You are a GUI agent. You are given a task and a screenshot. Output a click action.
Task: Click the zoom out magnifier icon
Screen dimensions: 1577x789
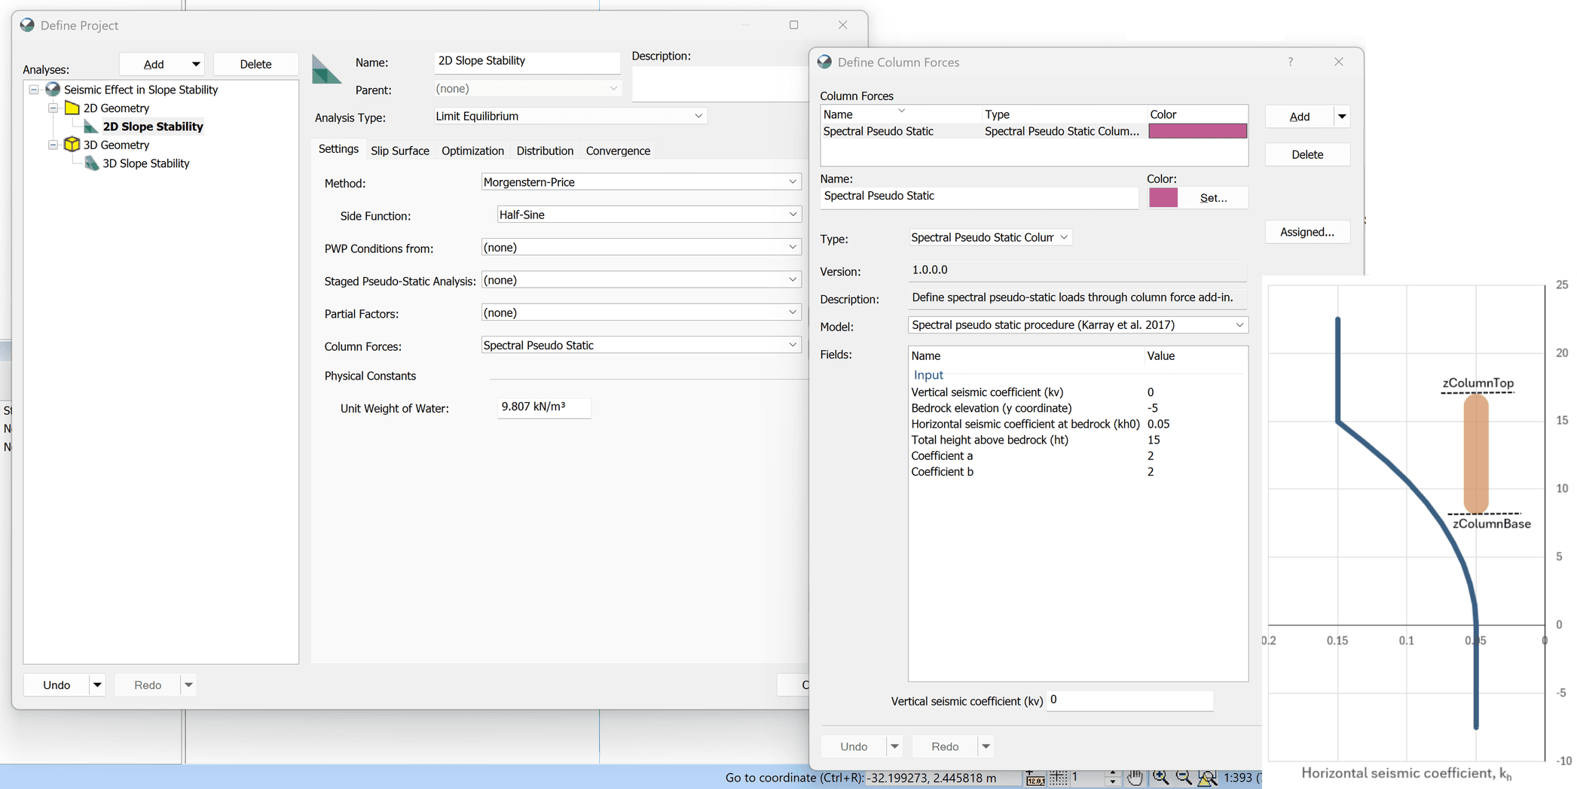(1184, 778)
